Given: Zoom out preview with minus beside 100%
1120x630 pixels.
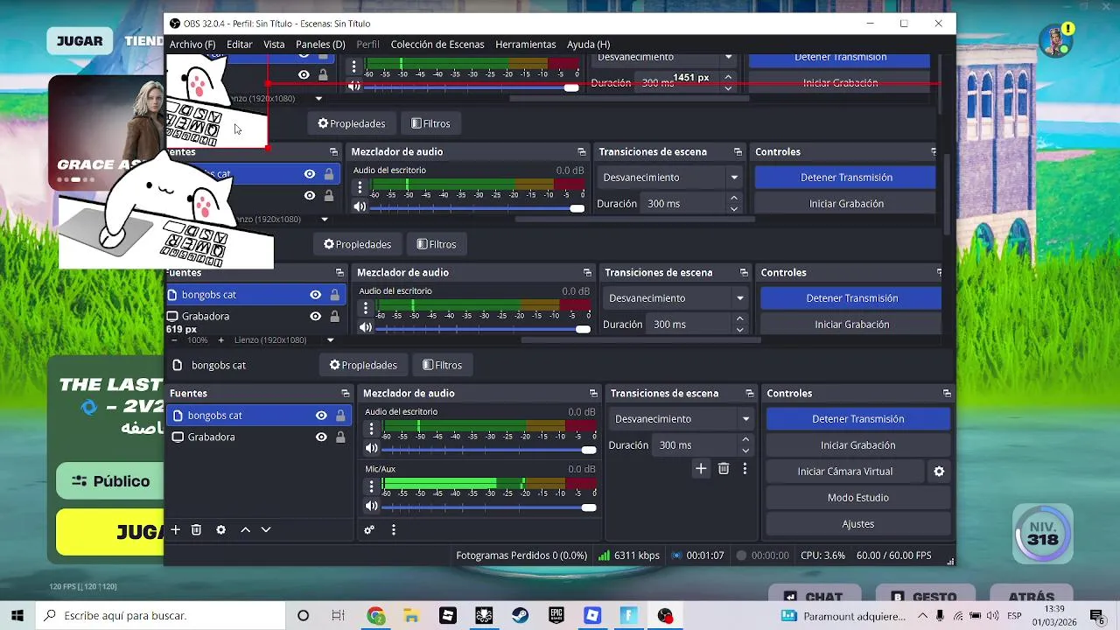Looking at the screenshot, I should pos(174,339).
